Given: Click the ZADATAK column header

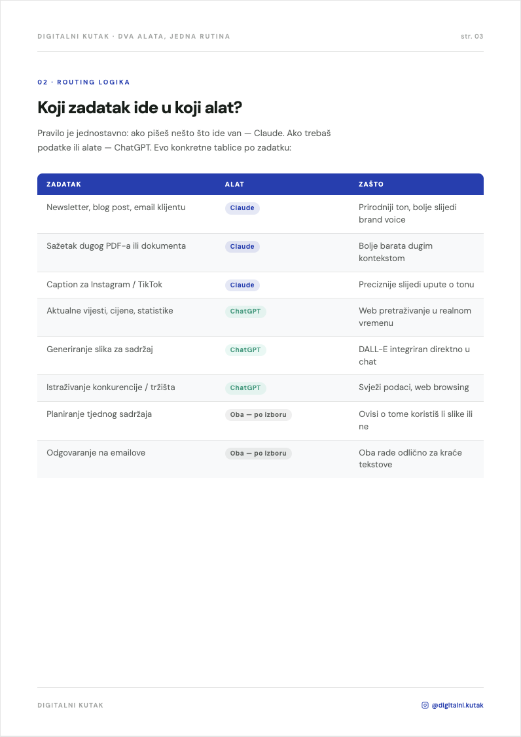Looking at the screenshot, I should [64, 185].
